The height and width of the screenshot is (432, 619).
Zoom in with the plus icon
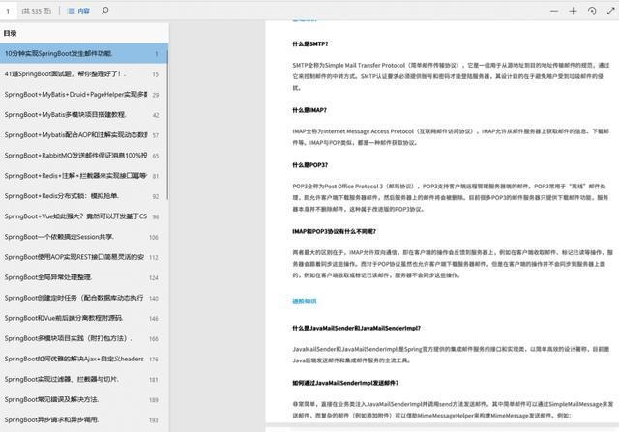pyautogui.click(x=573, y=11)
